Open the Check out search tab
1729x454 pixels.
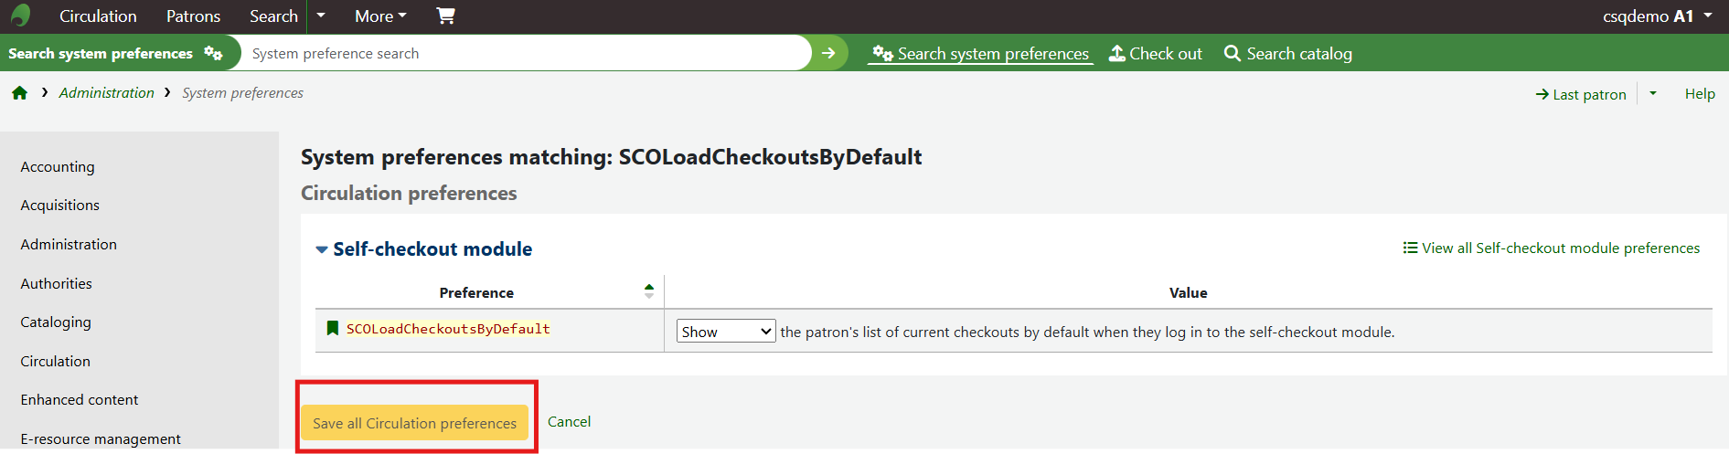1156,54
